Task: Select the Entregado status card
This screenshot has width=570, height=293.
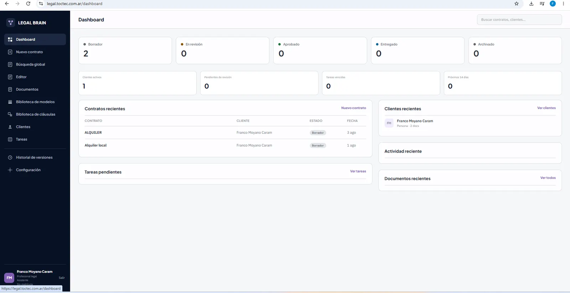Action: [x=418, y=51]
